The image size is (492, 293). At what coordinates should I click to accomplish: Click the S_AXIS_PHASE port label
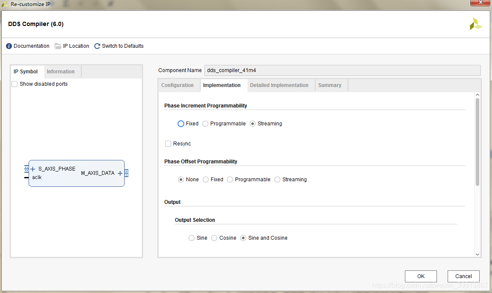[57, 169]
